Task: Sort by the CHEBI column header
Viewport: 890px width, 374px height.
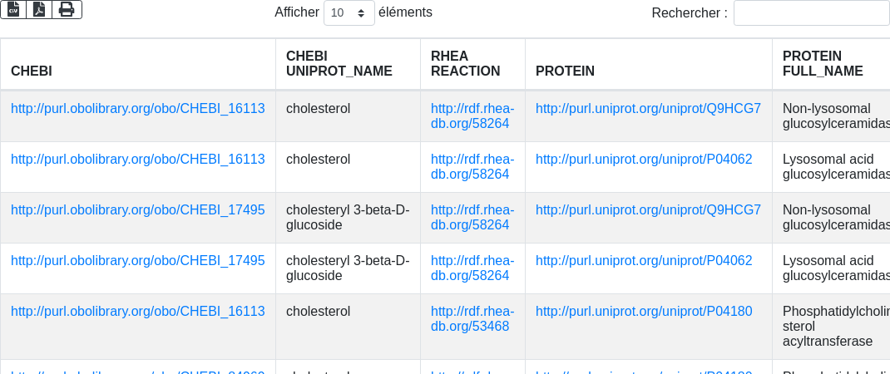Action: pyautogui.click(x=32, y=71)
